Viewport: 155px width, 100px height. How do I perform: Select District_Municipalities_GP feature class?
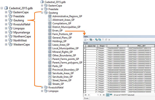(66, 27)
